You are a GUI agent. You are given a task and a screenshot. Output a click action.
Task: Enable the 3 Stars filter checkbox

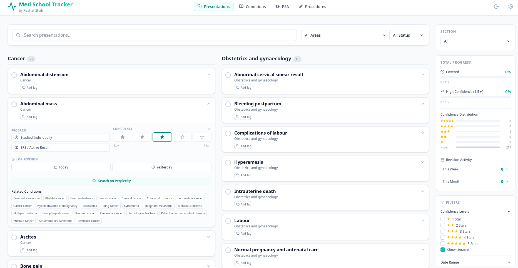pos(443,231)
